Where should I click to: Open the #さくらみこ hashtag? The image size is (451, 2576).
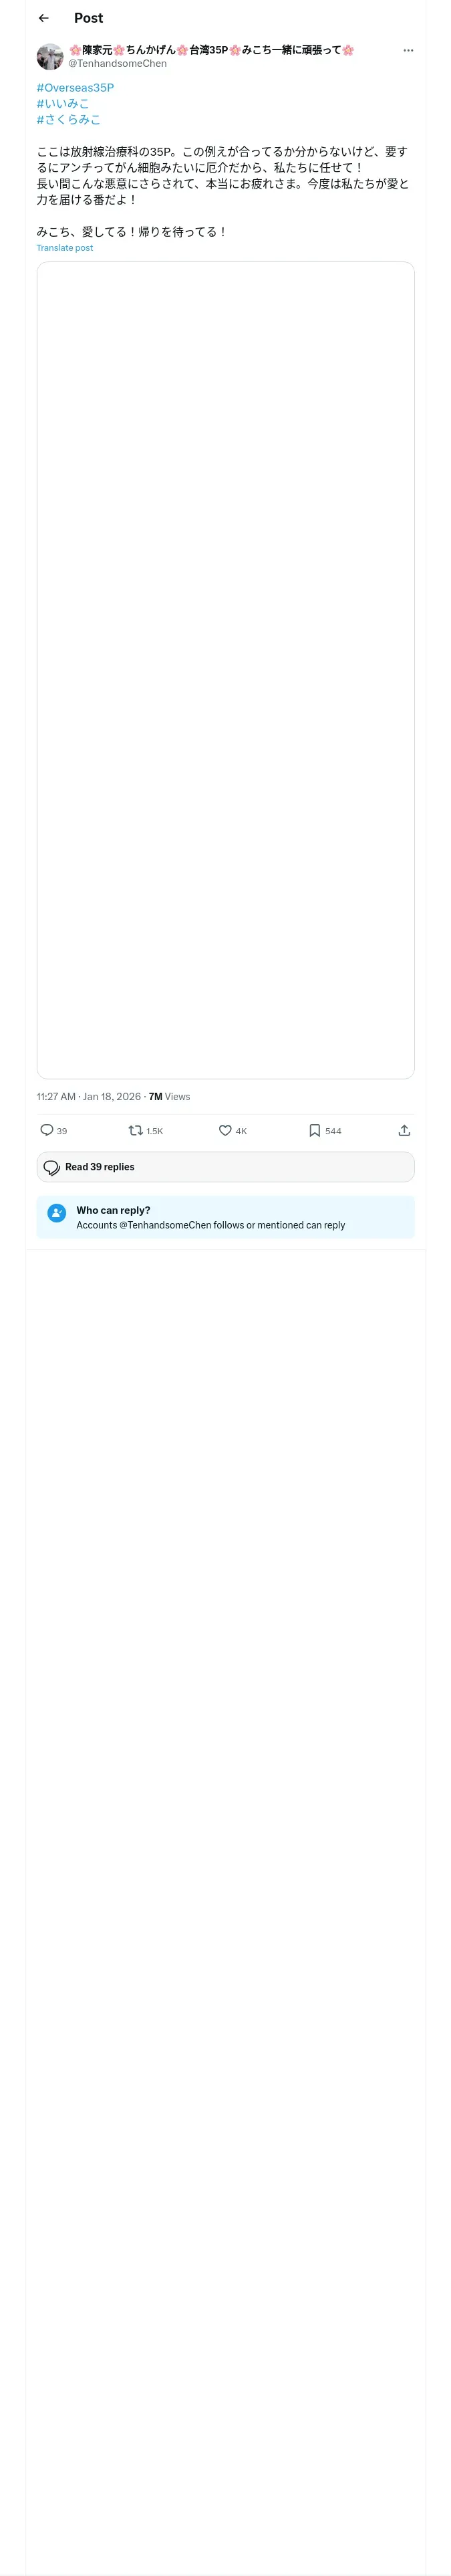coord(69,120)
